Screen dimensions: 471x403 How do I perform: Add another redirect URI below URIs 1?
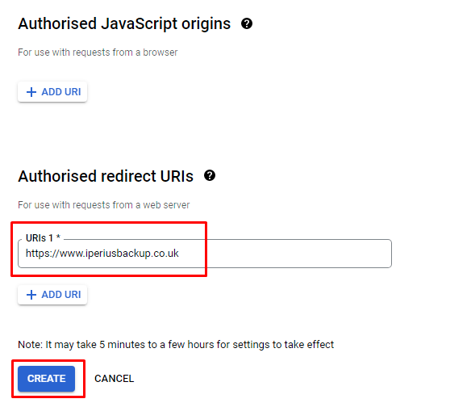click(x=52, y=295)
